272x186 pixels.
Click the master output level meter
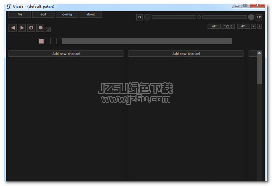[x=224, y=17]
